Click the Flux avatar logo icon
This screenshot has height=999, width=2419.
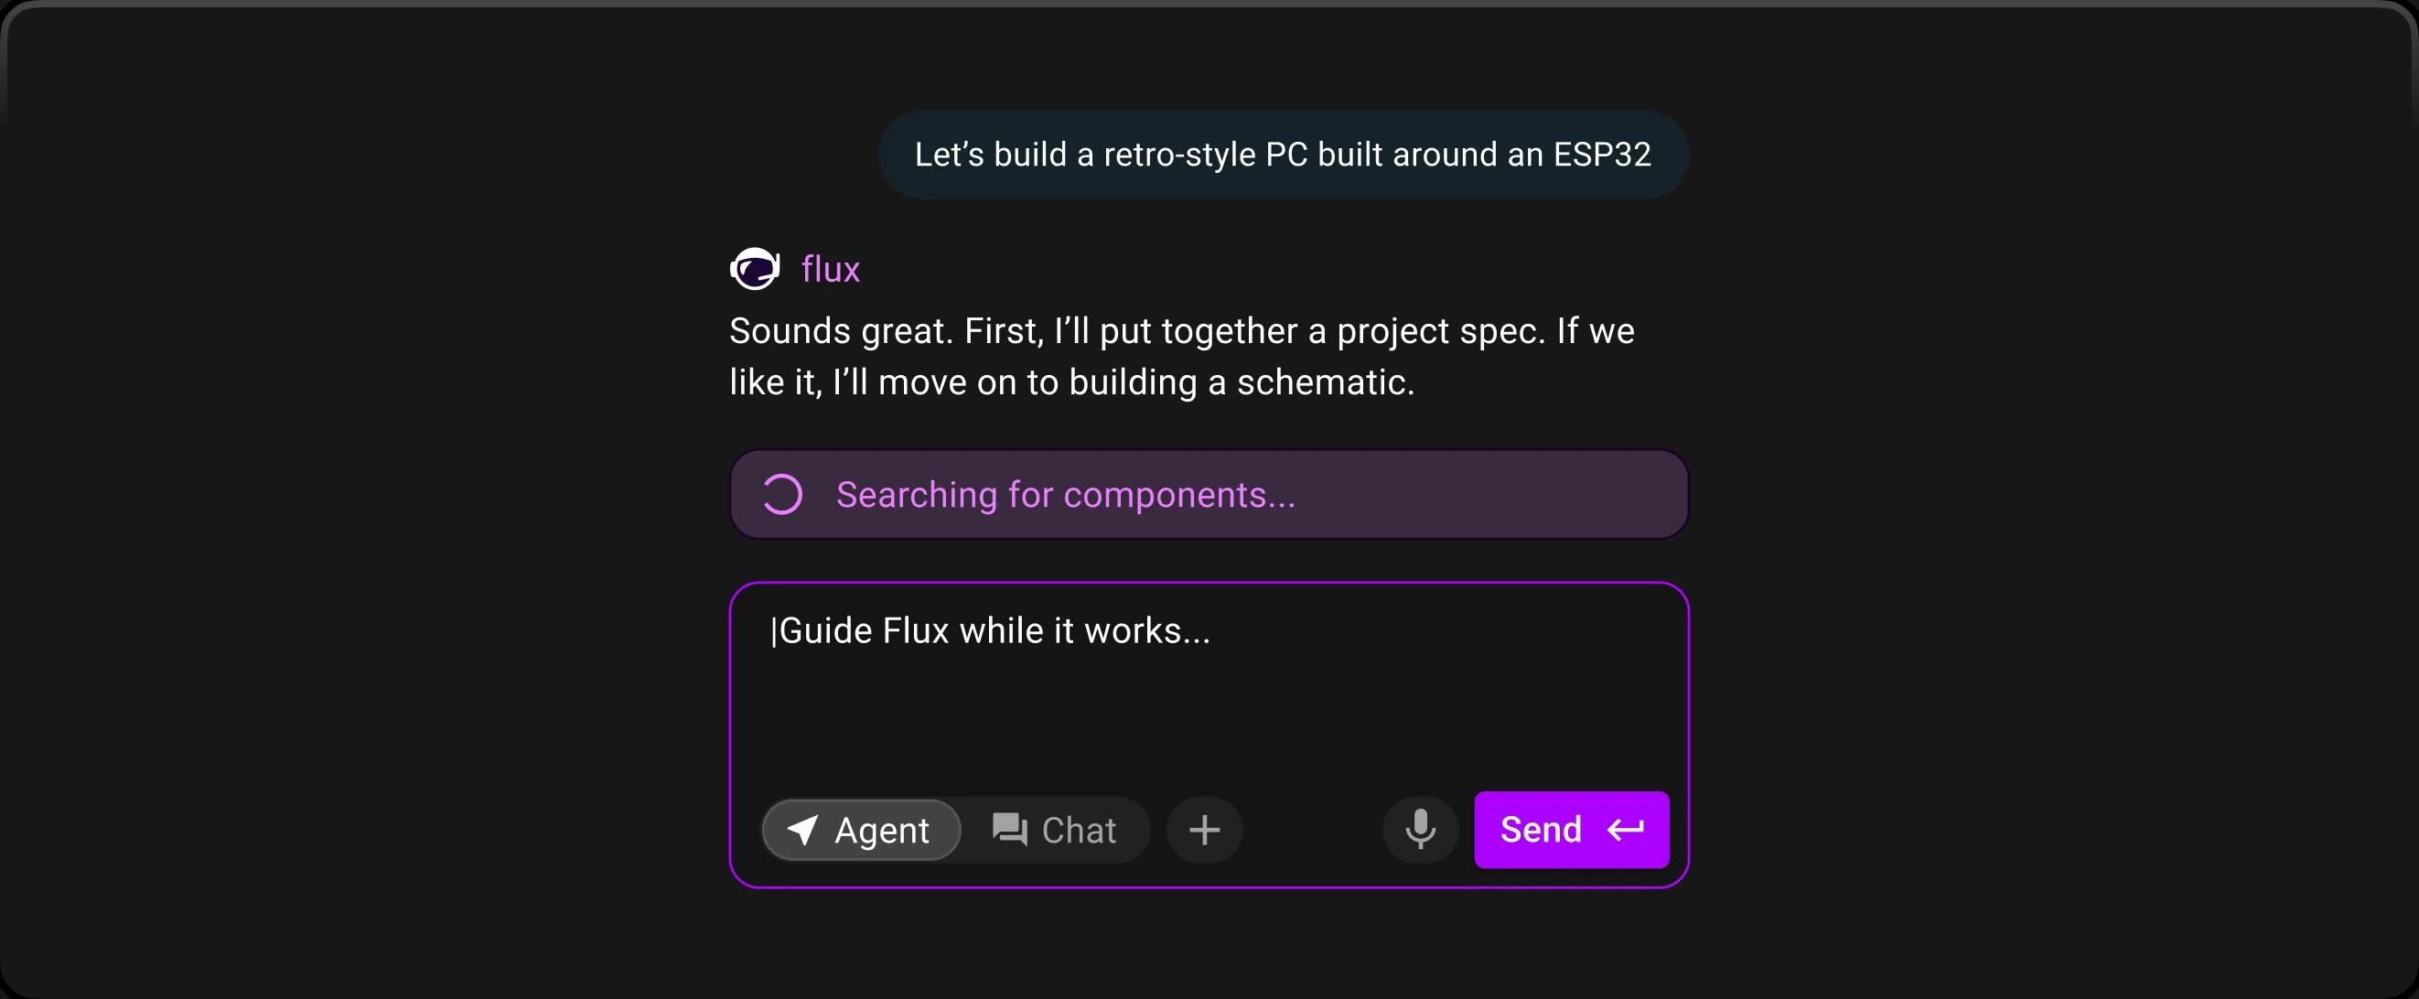click(755, 270)
